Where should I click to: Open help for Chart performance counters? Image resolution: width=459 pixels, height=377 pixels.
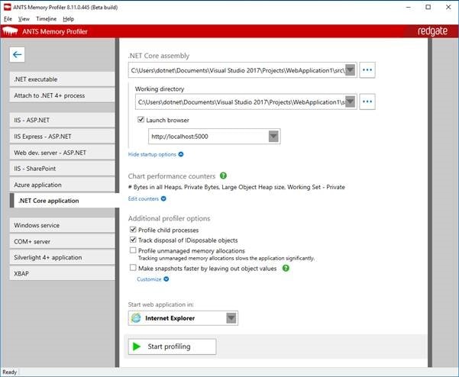223,176
